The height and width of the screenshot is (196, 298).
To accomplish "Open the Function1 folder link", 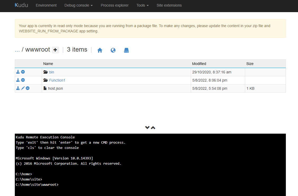I will pos(57,80).
